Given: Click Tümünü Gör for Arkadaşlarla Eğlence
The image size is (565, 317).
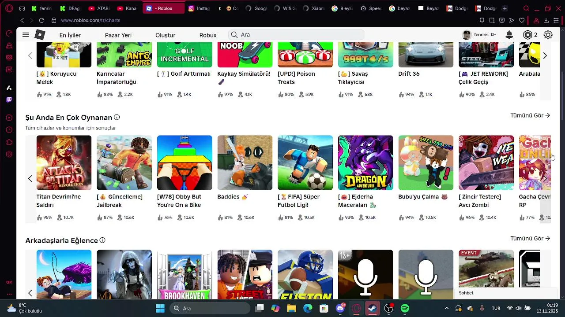Looking at the screenshot, I should (x=530, y=238).
